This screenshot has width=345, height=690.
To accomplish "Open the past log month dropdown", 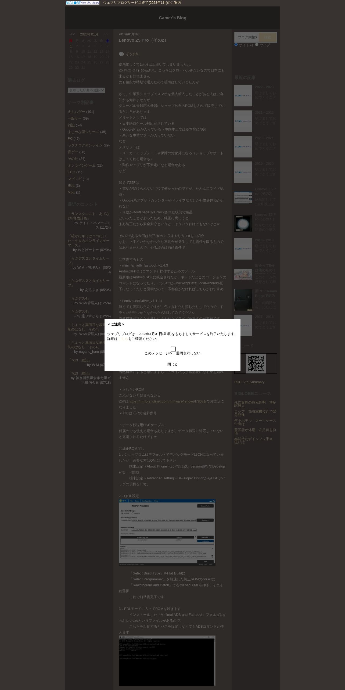I will pyautogui.click(x=86, y=90).
